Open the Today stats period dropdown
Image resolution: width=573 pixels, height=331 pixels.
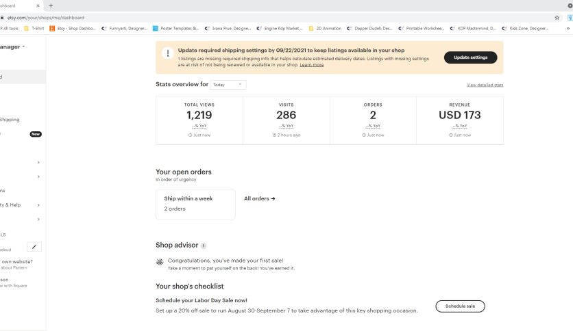(x=228, y=85)
